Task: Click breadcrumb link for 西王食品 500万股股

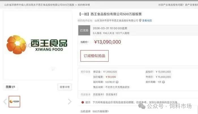Action: (39, 5)
